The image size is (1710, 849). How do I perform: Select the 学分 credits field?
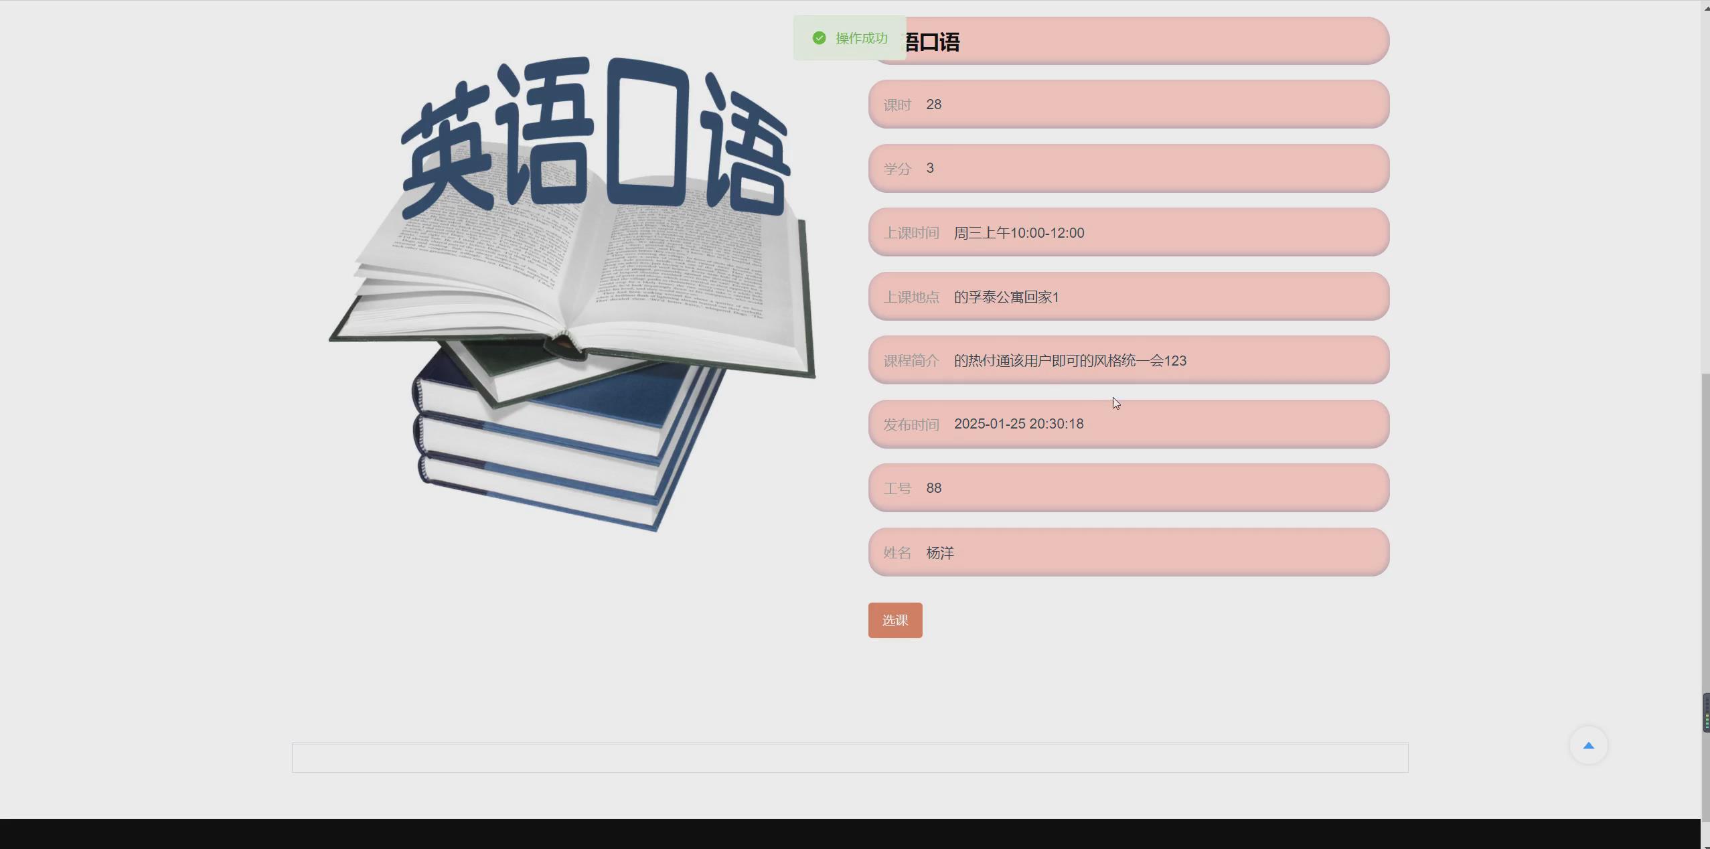[1128, 167]
